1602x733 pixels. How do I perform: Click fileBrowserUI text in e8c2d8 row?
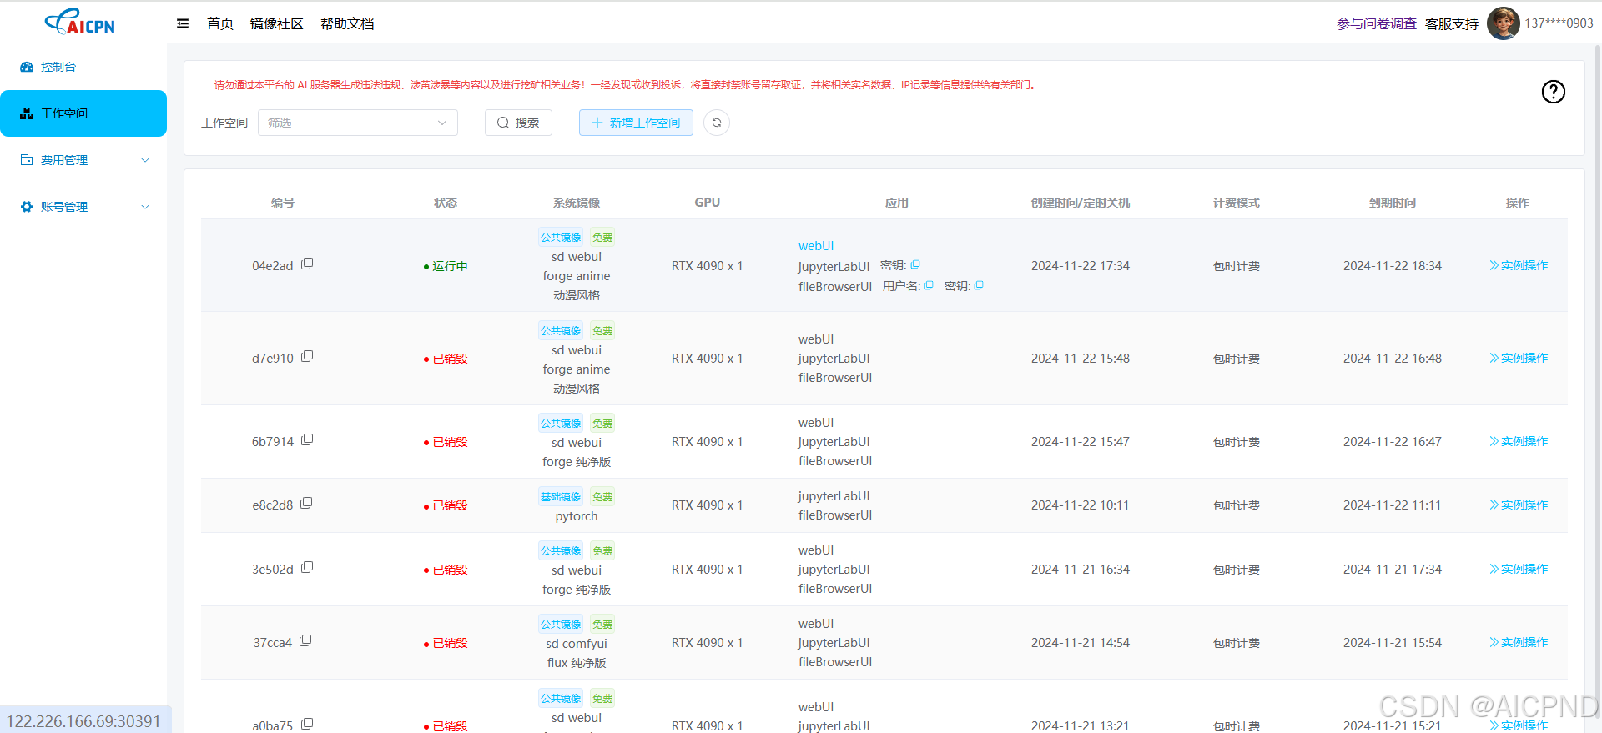[x=835, y=515]
